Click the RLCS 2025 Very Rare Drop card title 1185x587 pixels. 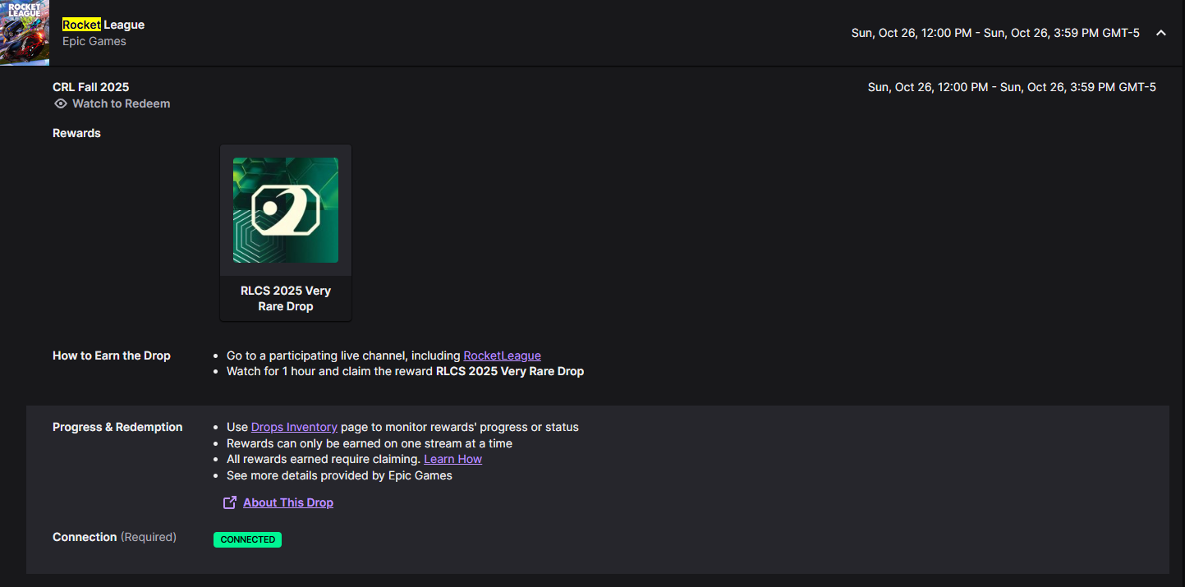[x=286, y=299]
